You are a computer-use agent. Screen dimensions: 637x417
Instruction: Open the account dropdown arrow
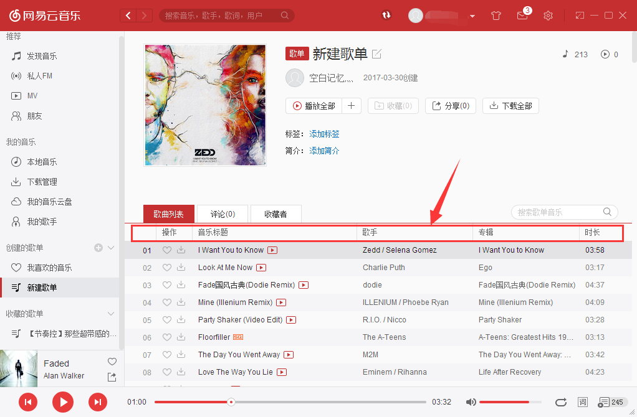[472, 16]
